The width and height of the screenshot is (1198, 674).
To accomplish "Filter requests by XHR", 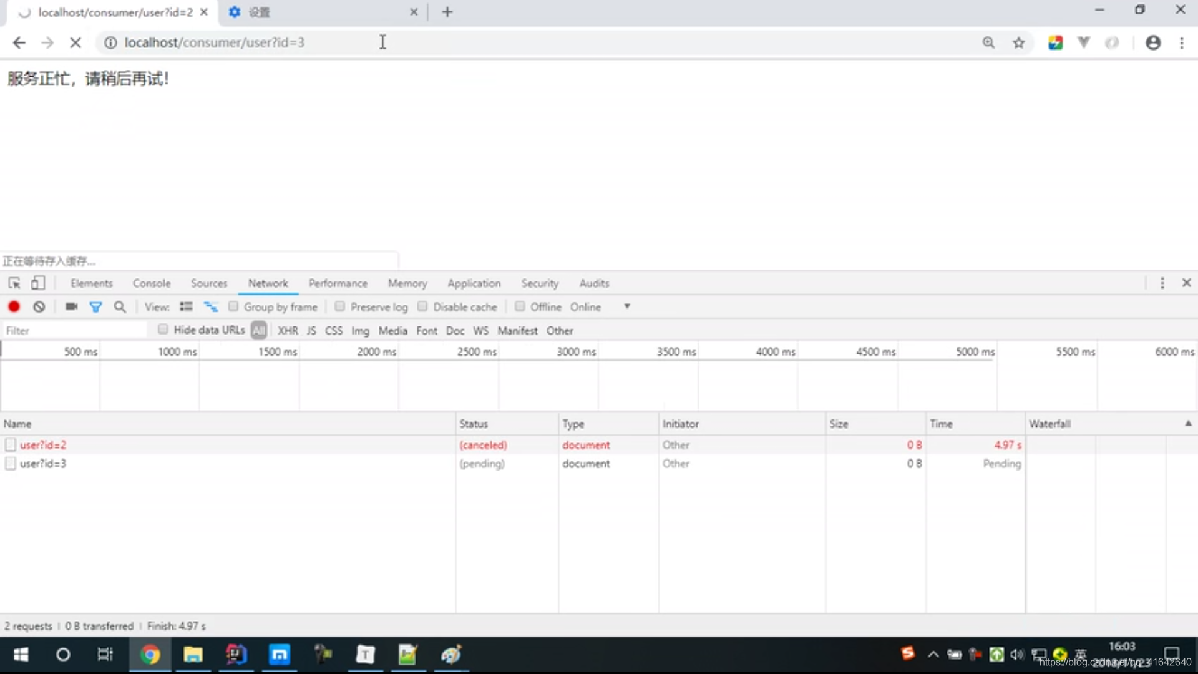I will (x=288, y=331).
